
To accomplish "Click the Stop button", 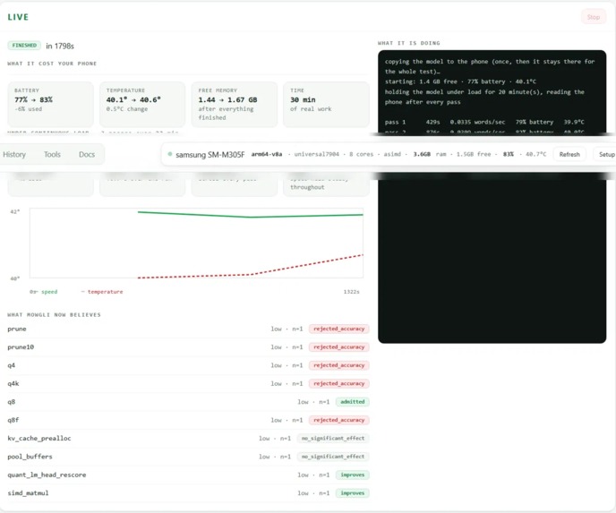I will pos(594,17).
